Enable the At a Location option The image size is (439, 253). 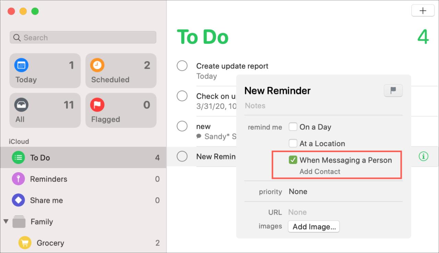293,143
